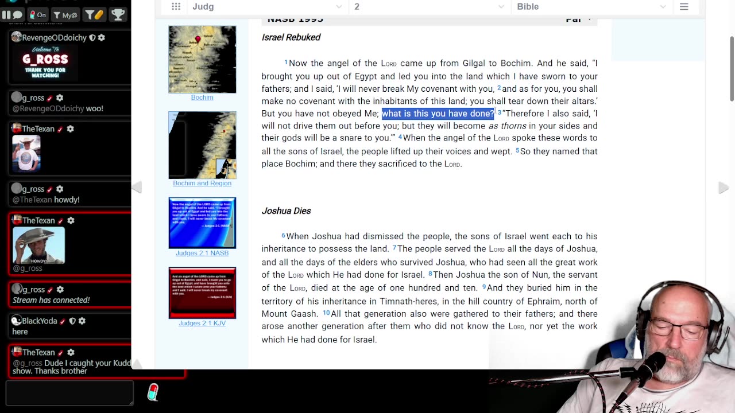Open the Judg book dropdown
735x413 pixels.
tap(267, 6)
